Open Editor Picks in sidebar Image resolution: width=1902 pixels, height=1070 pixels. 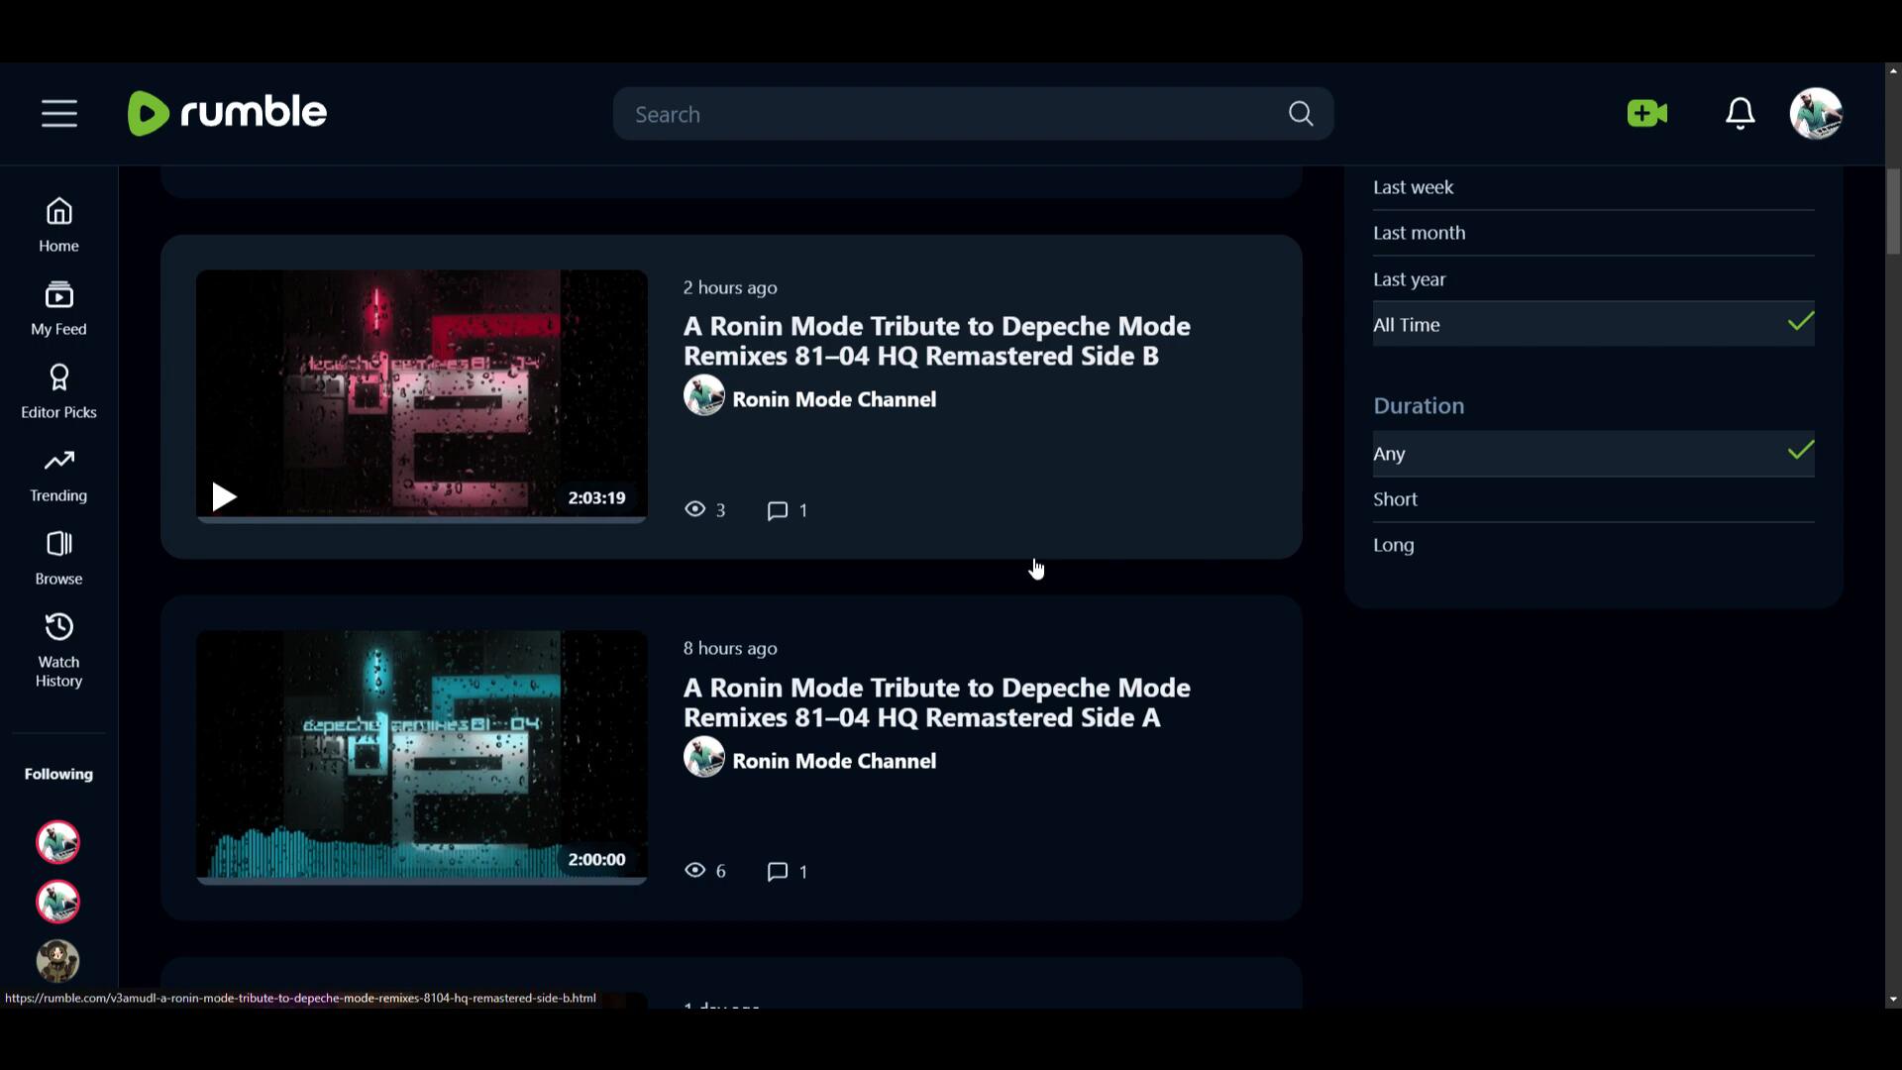coord(58,391)
